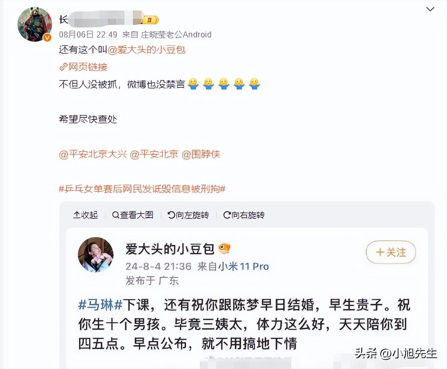Open hashtag #乒乓女单赛后网民发诋毁信息被刑拘#
The image size is (447, 369).
pos(142,189)
